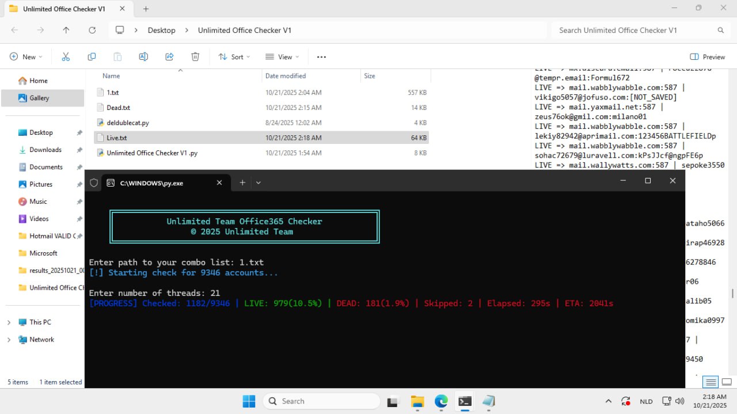
Task: Click the PC icon in the address bar
Action: (x=120, y=30)
